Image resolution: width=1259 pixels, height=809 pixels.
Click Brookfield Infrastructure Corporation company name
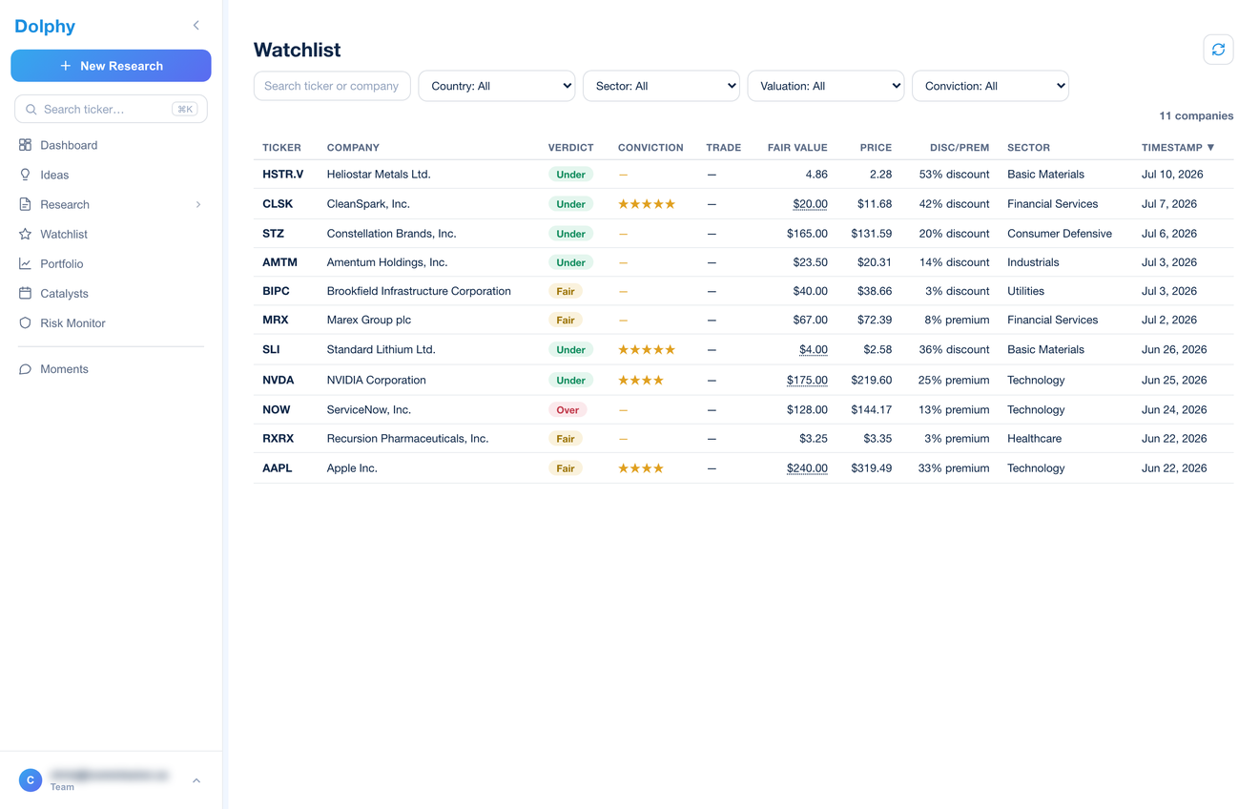pos(419,291)
